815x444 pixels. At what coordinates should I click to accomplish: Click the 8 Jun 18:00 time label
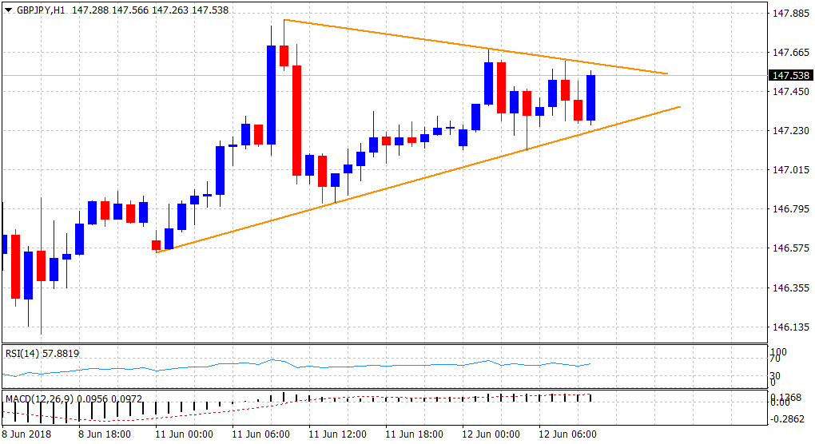click(x=105, y=434)
